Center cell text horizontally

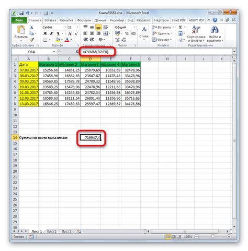coord(92,33)
